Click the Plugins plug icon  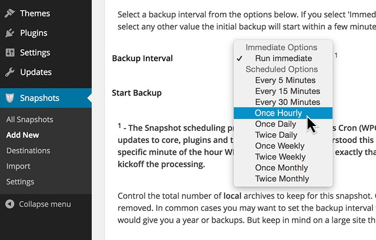click(x=10, y=33)
